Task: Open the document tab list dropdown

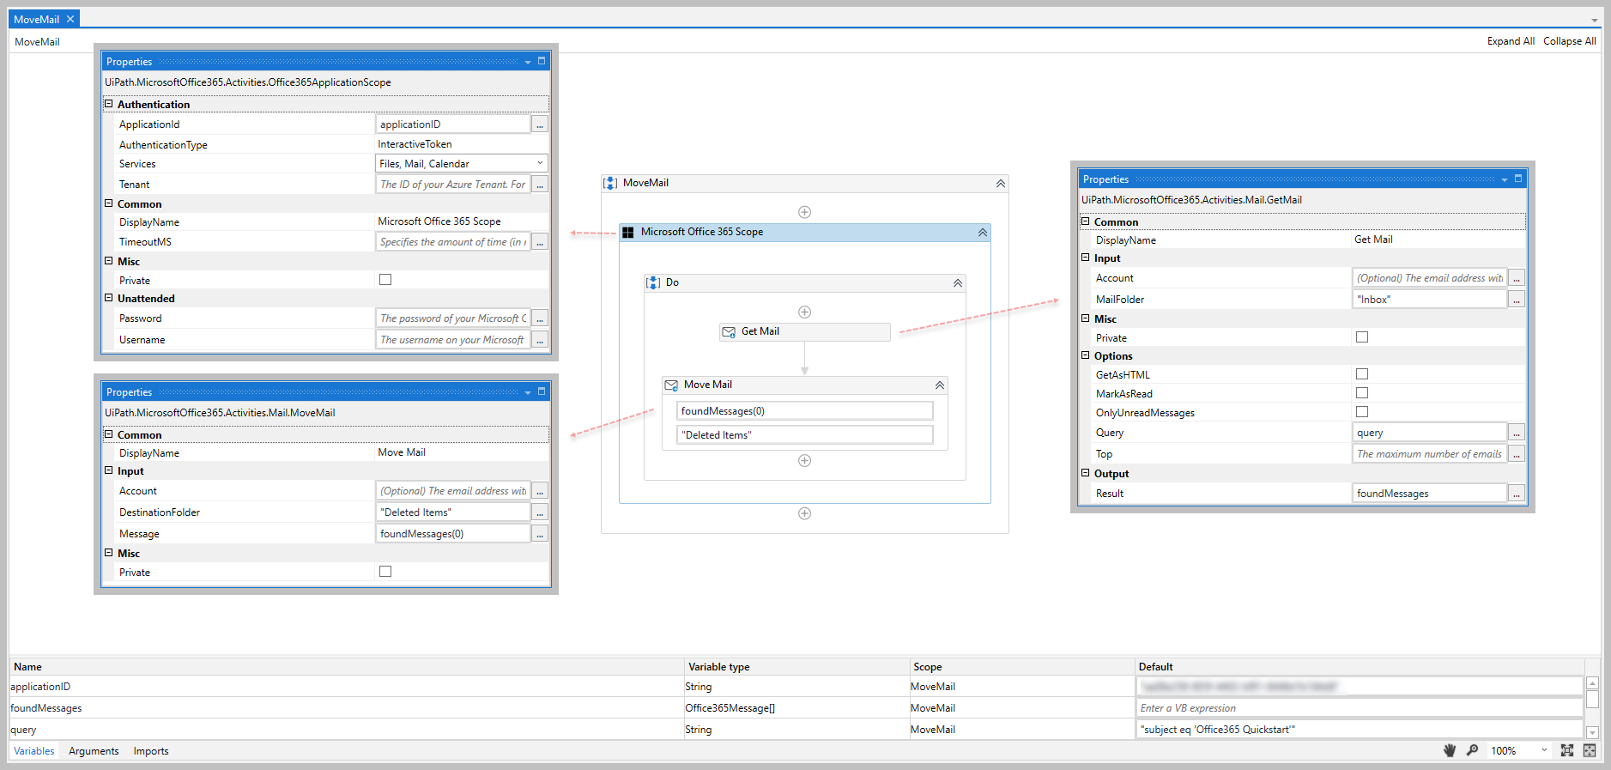Action: tap(1594, 20)
